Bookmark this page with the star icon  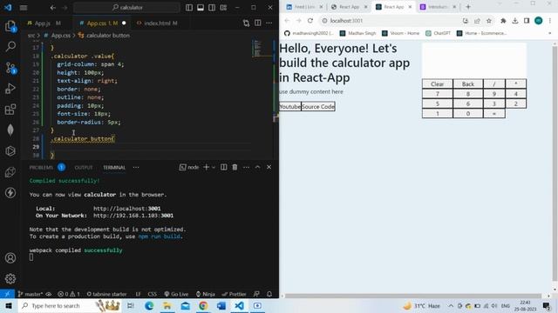(489, 21)
